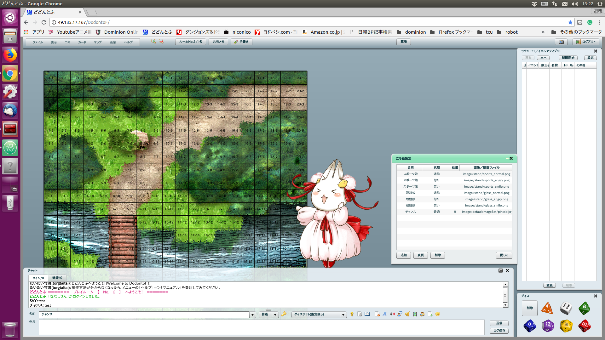Screen dimensions: 605x340
Task: Click the smiley face icon in chat
Action: [x=438, y=314]
